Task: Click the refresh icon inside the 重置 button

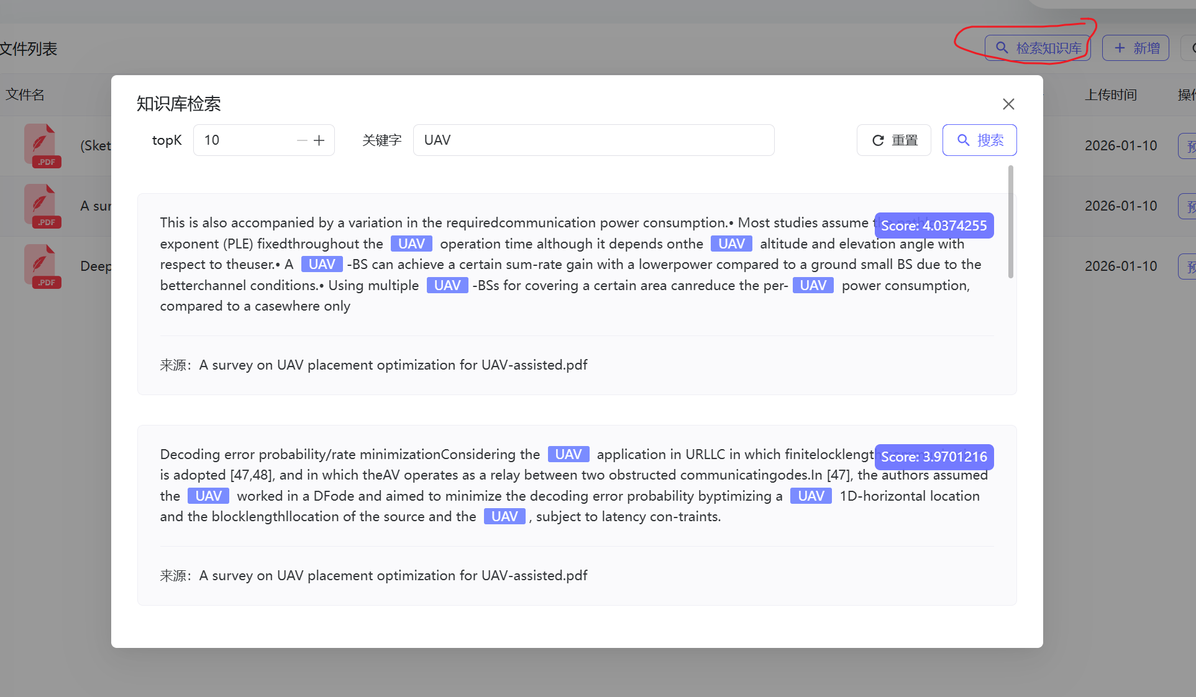Action: pyautogui.click(x=877, y=140)
